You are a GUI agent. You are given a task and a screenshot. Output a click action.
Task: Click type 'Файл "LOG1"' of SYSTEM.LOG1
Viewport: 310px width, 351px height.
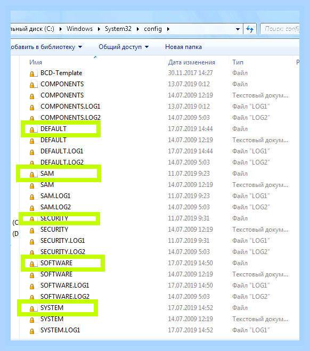click(251, 331)
